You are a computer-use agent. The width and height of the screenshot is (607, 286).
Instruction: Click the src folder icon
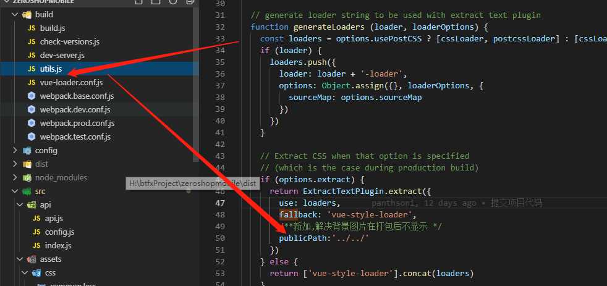point(27,191)
